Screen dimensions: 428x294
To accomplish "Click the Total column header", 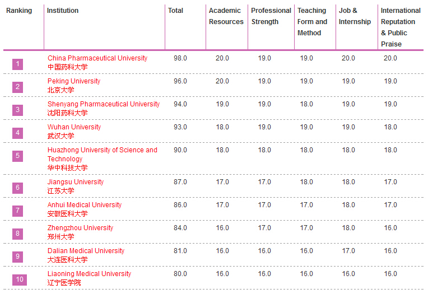I will tap(175, 11).
